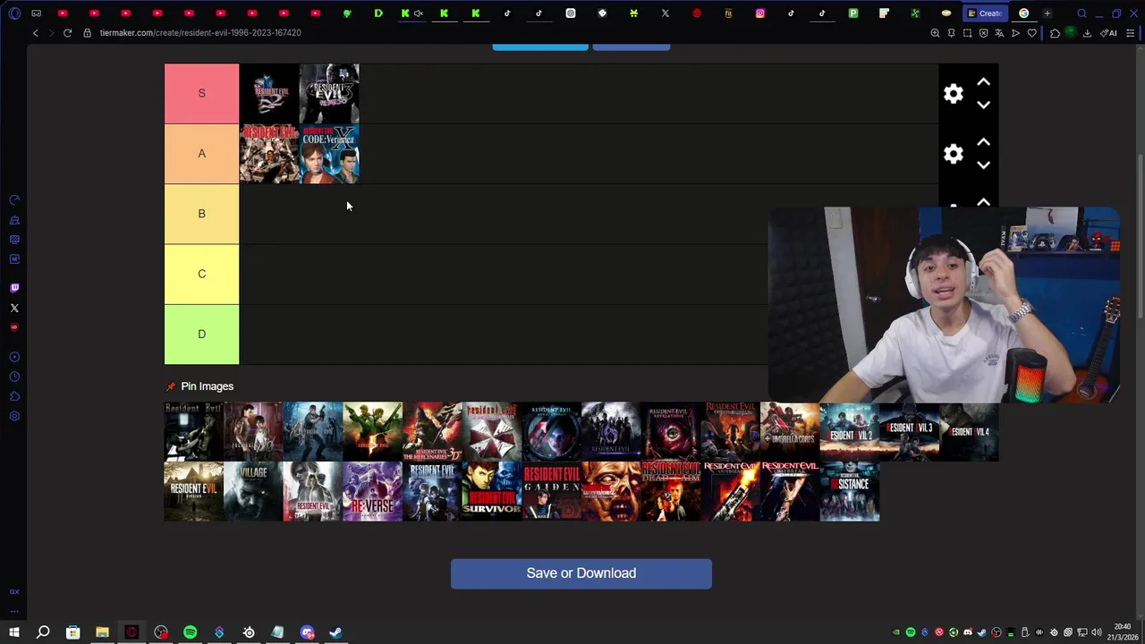Open the browser tab search icon
The height and width of the screenshot is (644, 1145).
[1081, 13]
